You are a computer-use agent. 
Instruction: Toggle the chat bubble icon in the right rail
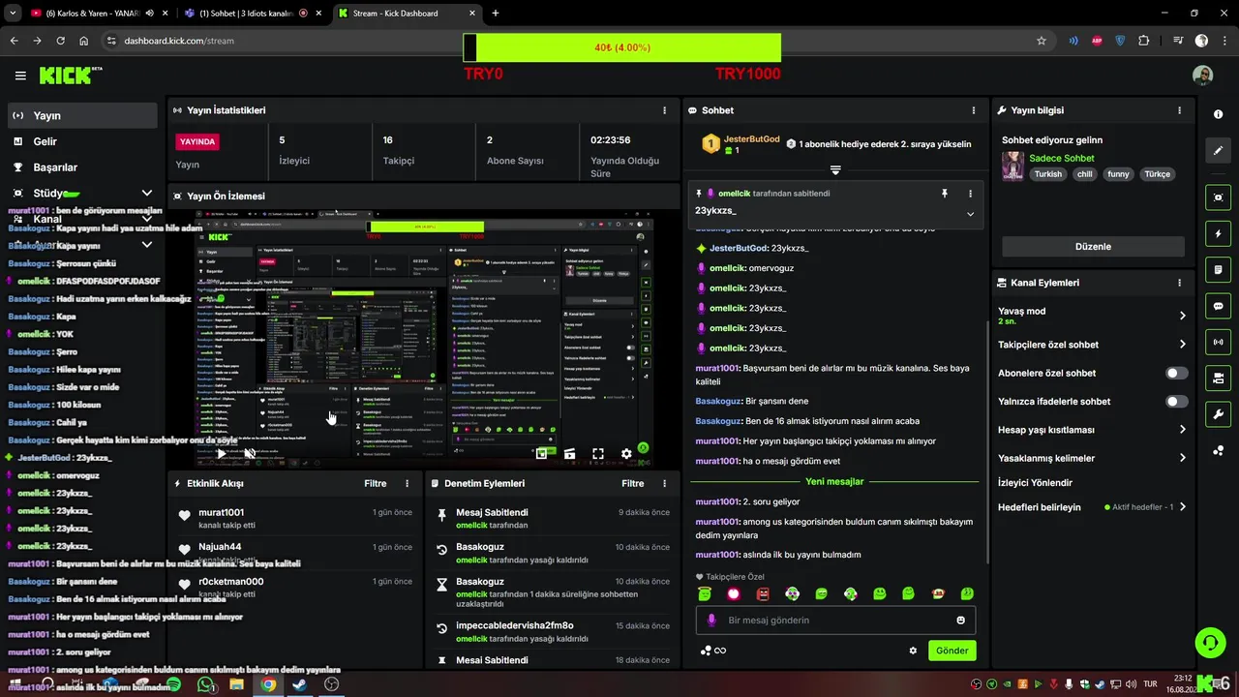pos(1218,306)
